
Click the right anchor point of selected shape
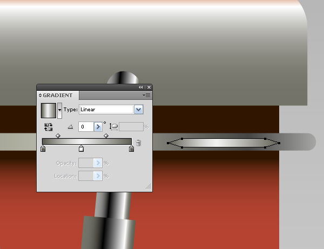click(x=279, y=143)
